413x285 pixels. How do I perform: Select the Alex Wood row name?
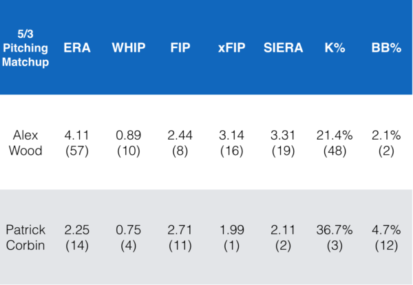tap(27, 143)
